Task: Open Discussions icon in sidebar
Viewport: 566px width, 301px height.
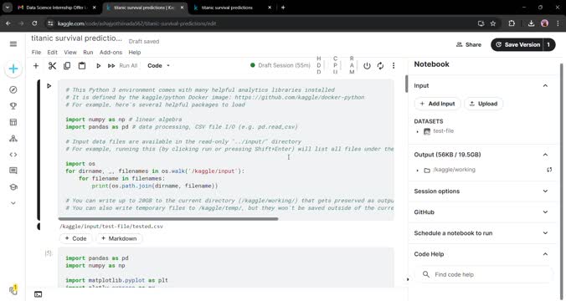Action: click(13, 171)
